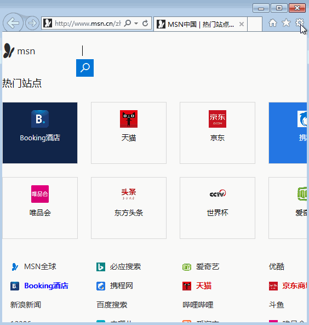Open the blue 携程 tile
The image size is (309, 325).
(288, 133)
